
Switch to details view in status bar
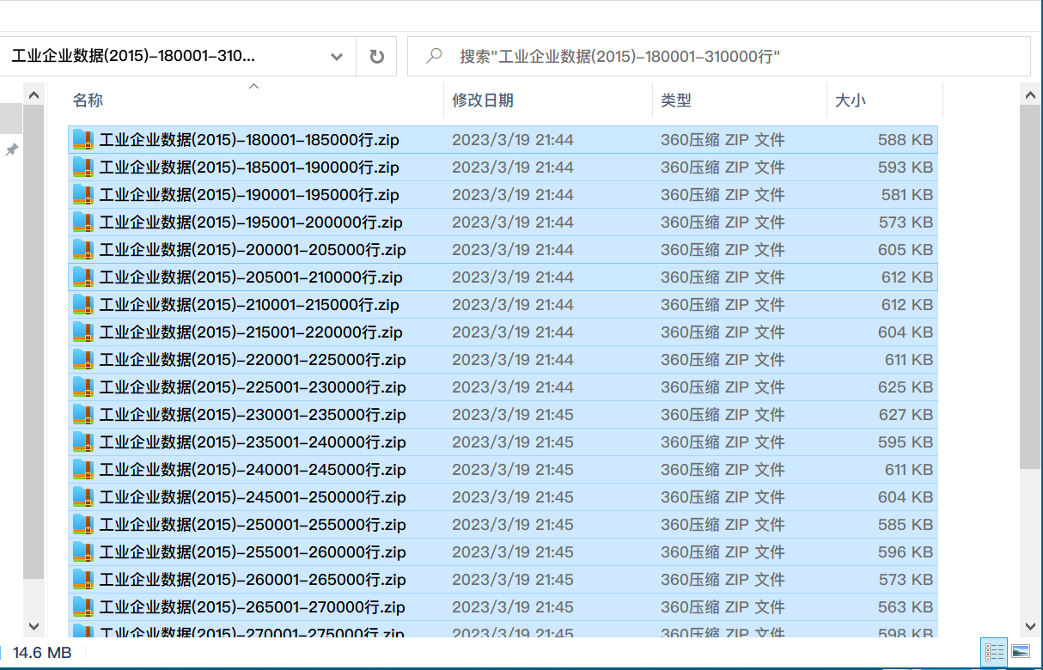pyautogui.click(x=994, y=653)
